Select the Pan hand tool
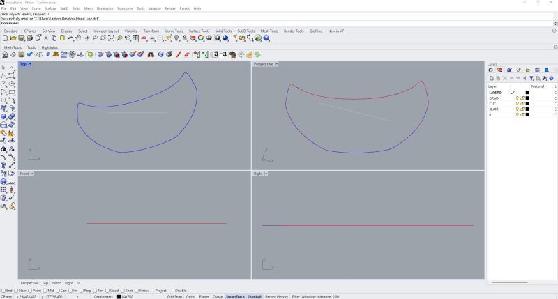The image size is (558, 299). click(78, 38)
